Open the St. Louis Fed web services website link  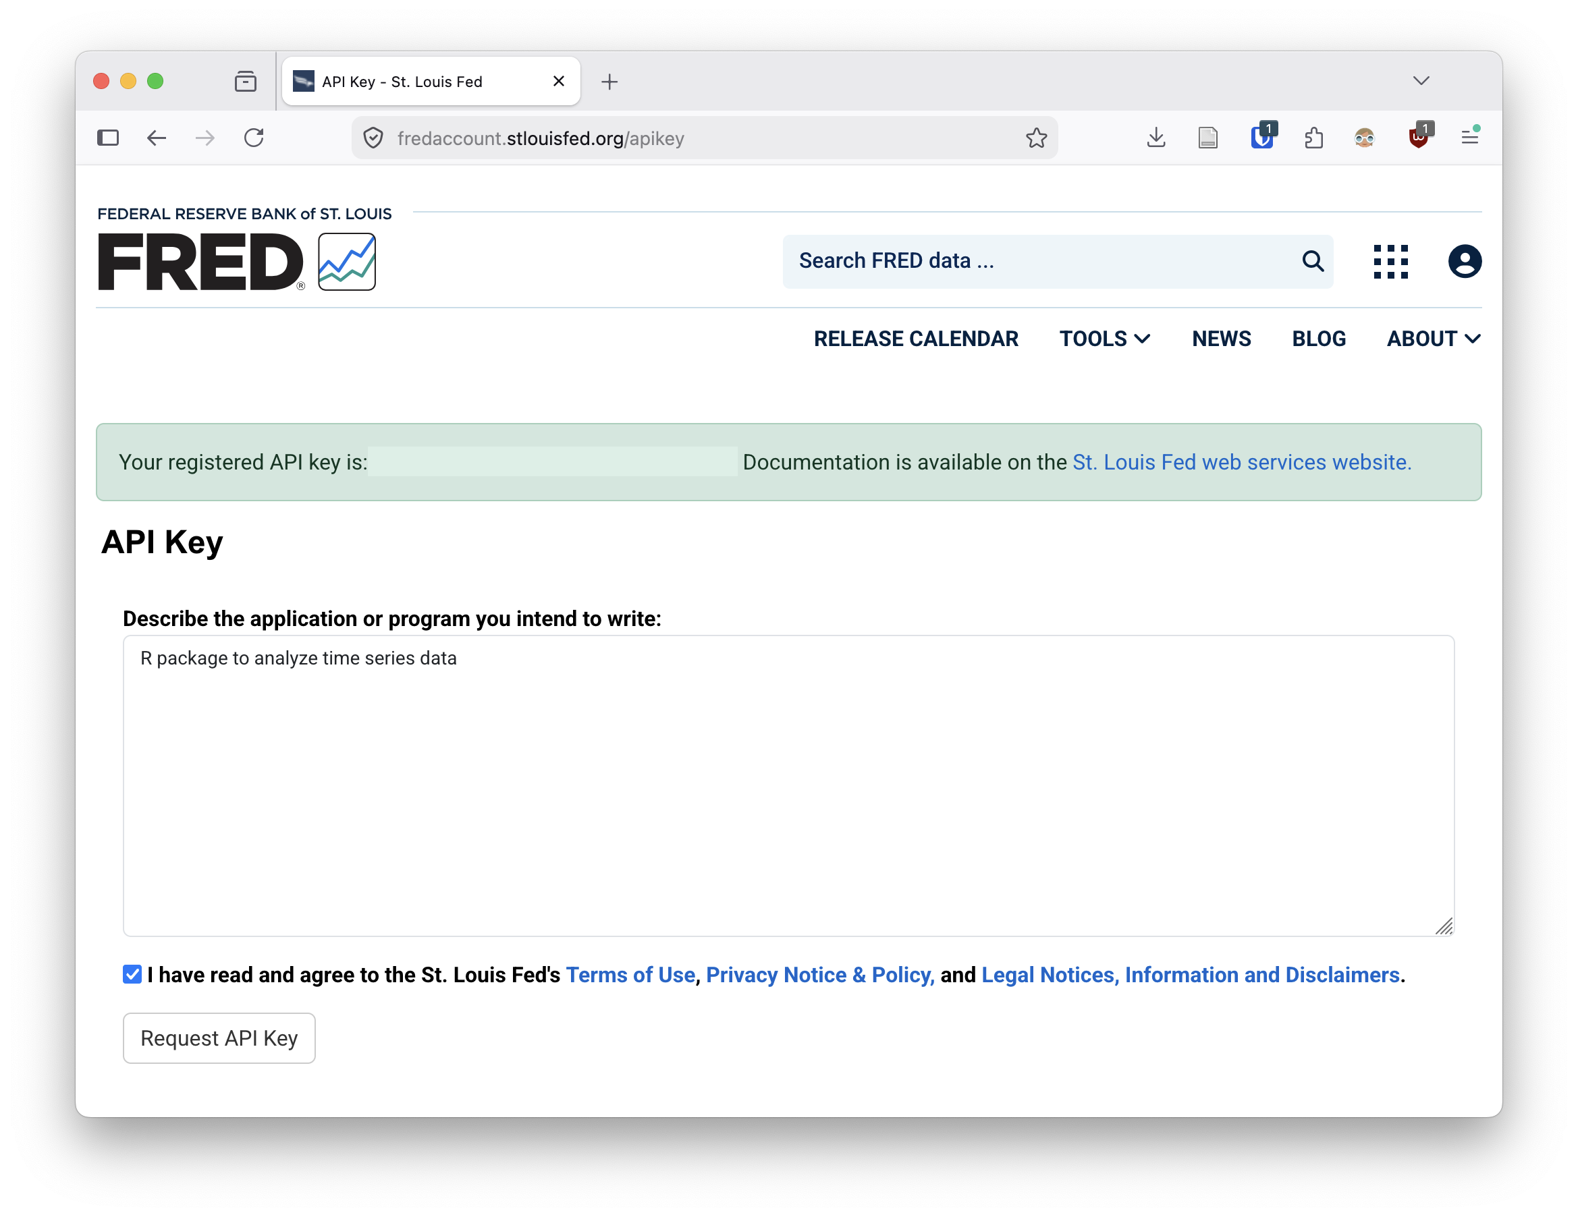1242,462
